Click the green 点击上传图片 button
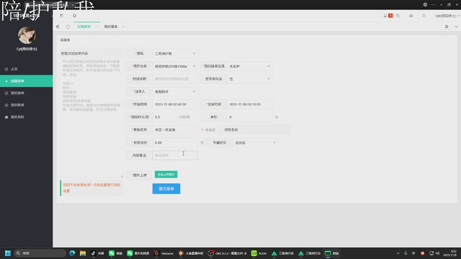This screenshot has height=259, width=461. (166, 174)
